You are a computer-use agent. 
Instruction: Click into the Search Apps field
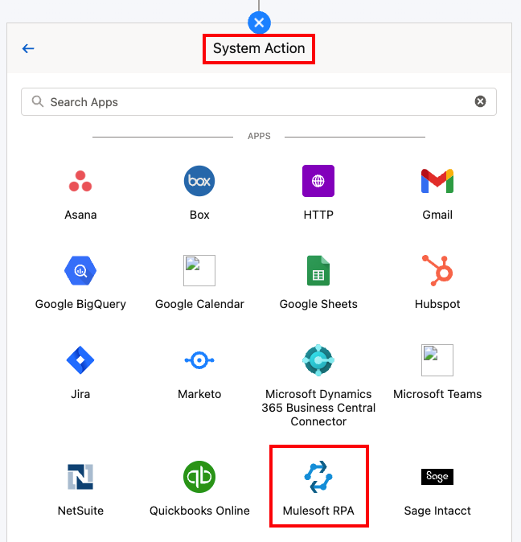(241, 102)
